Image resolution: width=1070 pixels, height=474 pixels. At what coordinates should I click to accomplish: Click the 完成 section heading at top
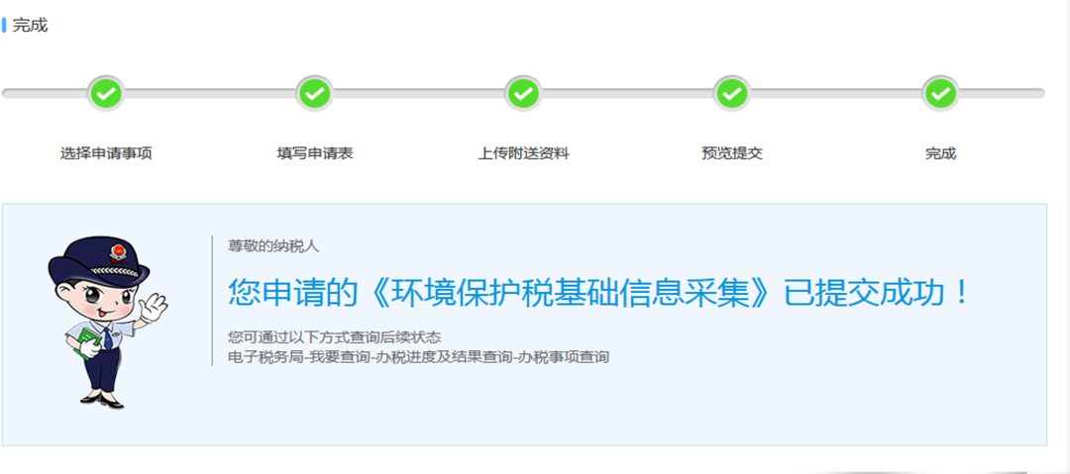[x=30, y=26]
